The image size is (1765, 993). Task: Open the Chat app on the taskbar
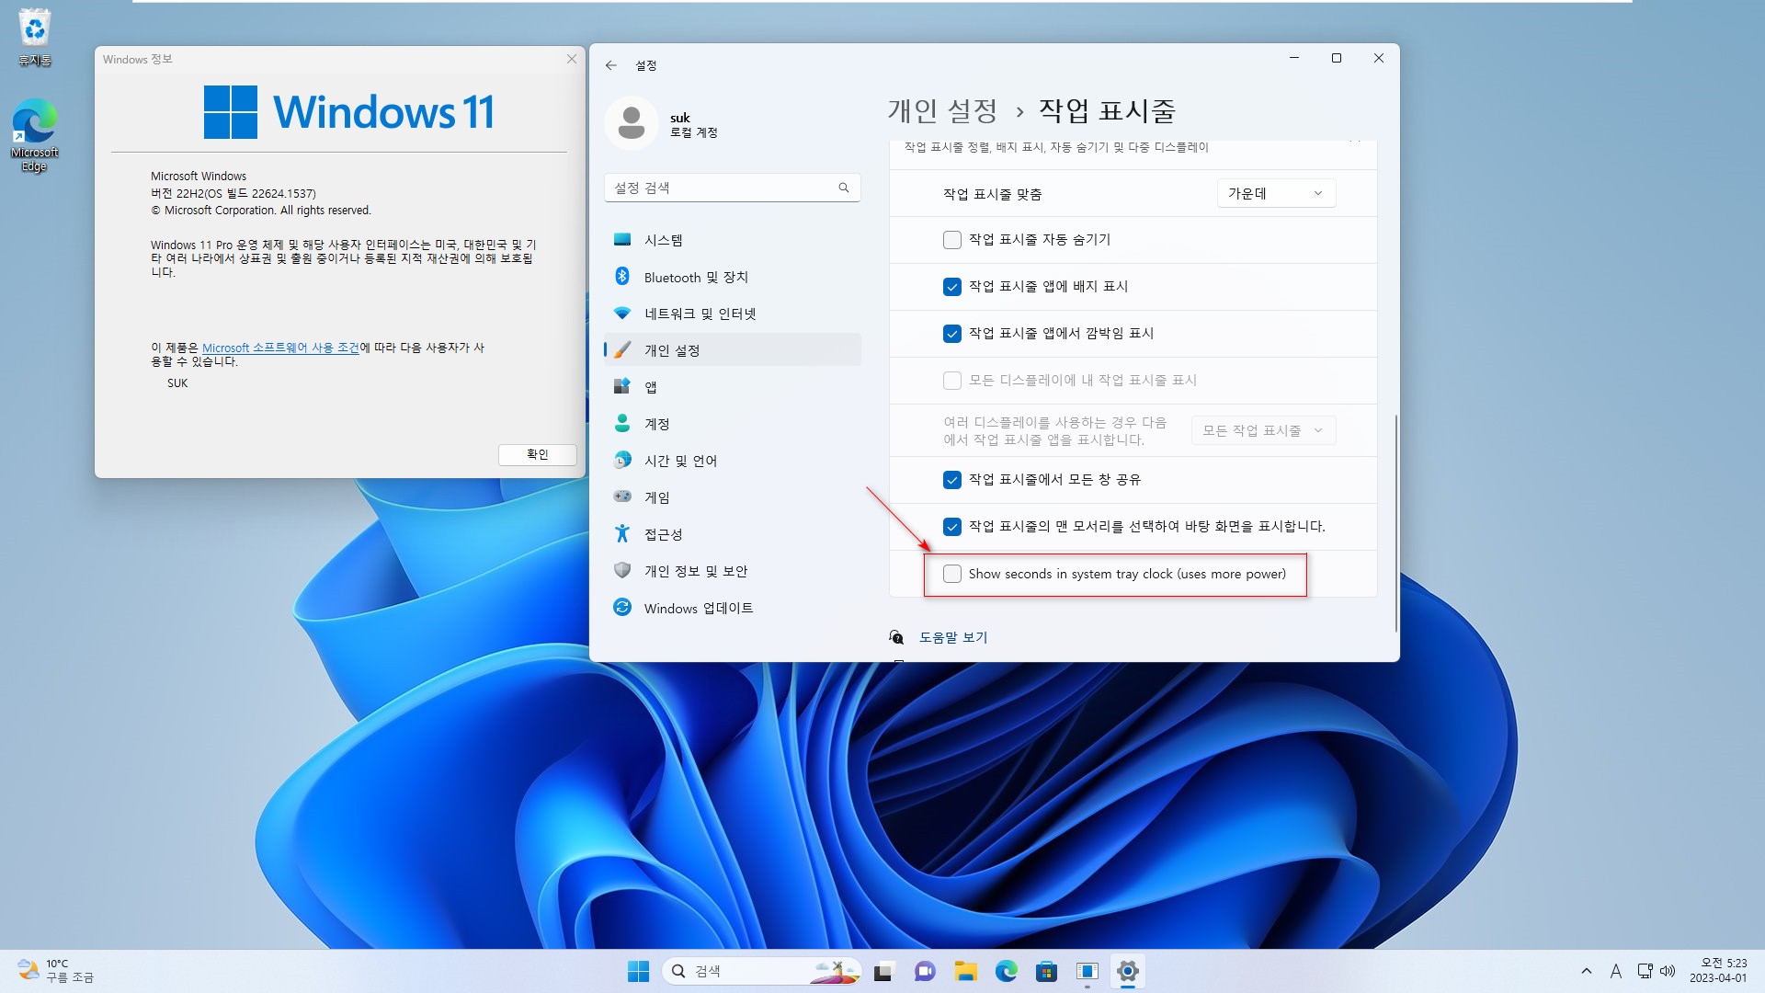click(x=925, y=971)
